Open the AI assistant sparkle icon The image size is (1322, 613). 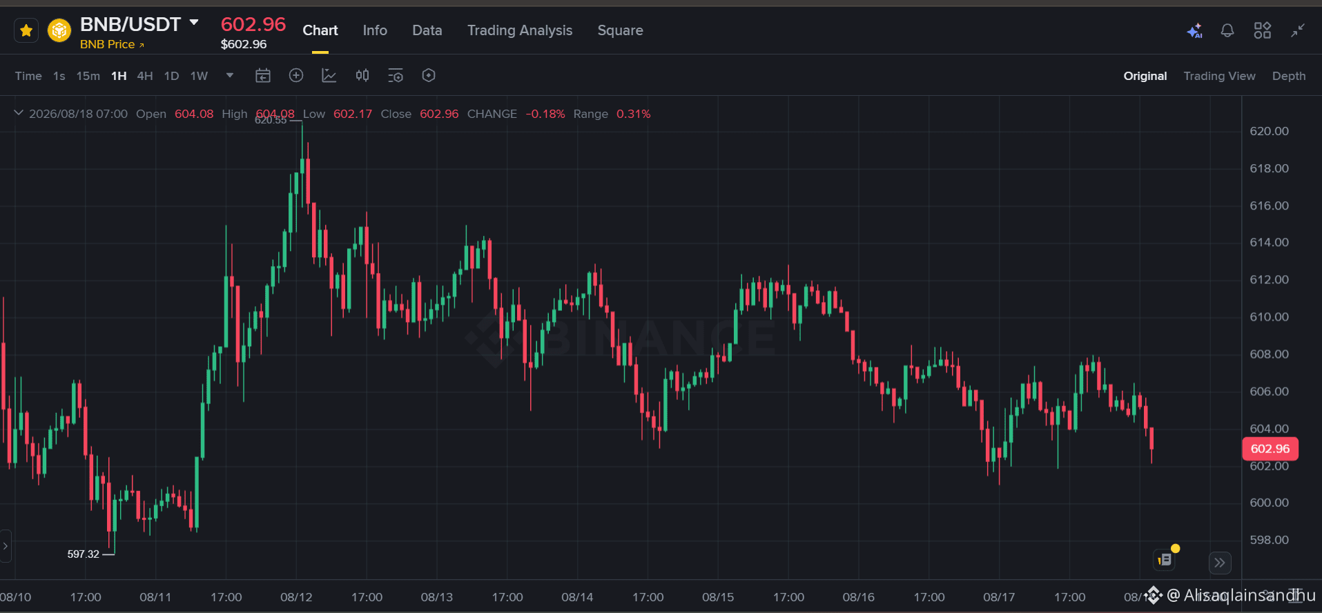1194,30
